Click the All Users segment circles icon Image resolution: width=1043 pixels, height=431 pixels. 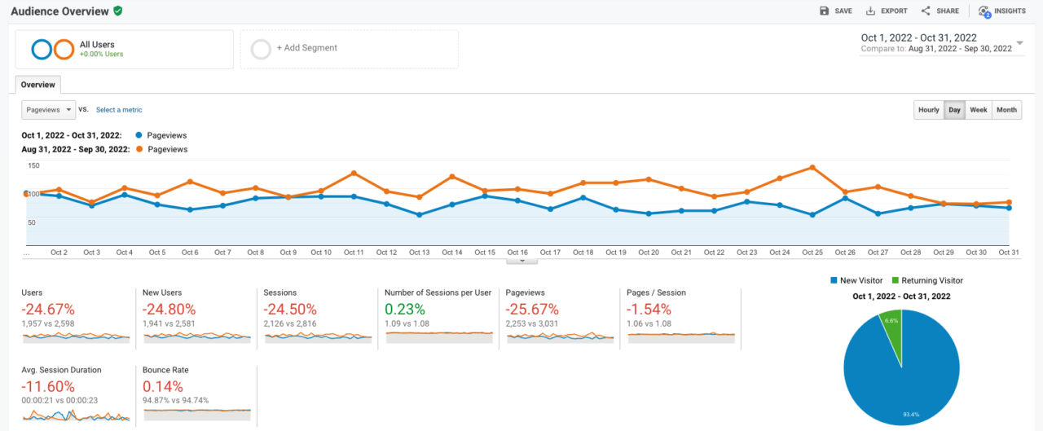(53, 50)
